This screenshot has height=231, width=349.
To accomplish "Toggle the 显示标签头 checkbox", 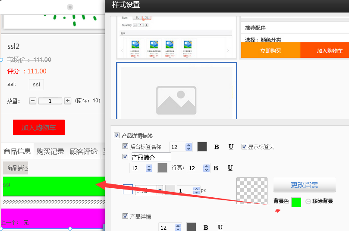I will pyautogui.click(x=244, y=147).
